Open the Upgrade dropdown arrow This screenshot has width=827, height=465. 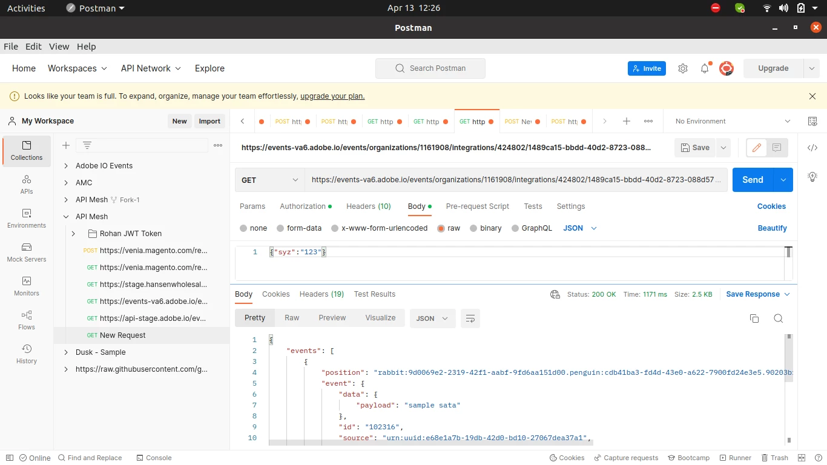pyautogui.click(x=811, y=68)
